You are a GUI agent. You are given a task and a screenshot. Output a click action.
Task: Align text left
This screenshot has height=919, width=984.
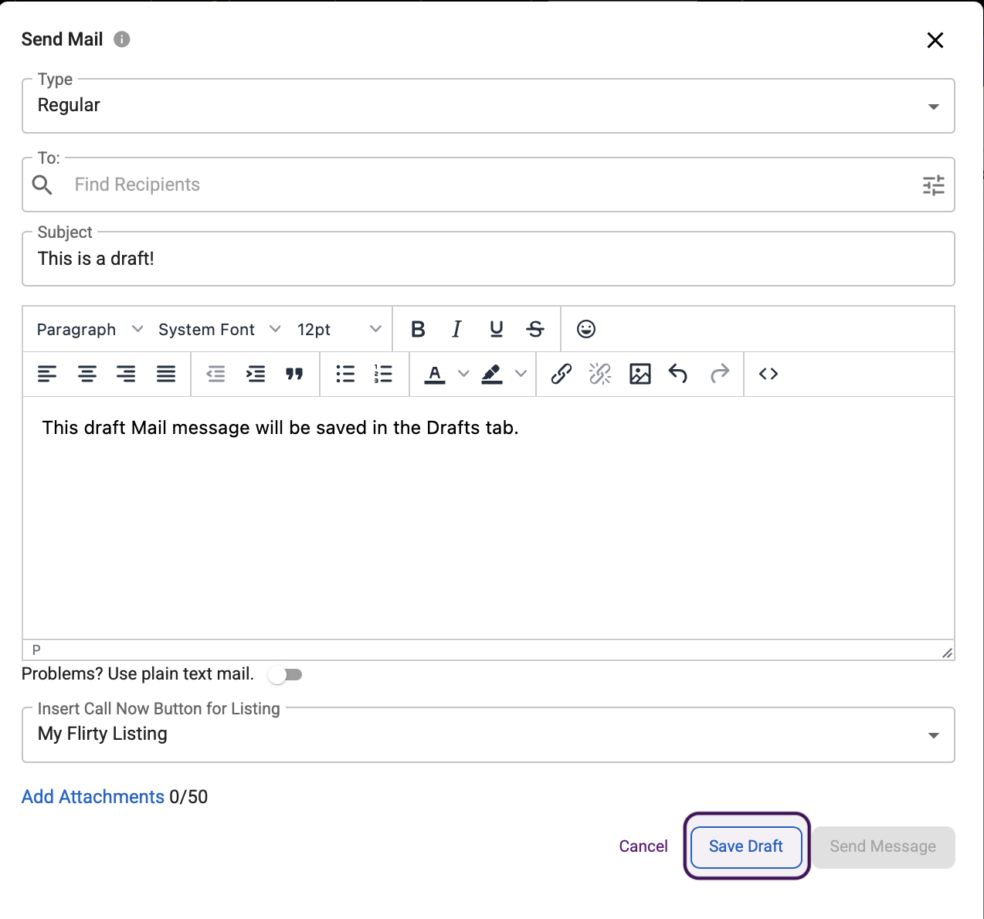(x=47, y=375)
